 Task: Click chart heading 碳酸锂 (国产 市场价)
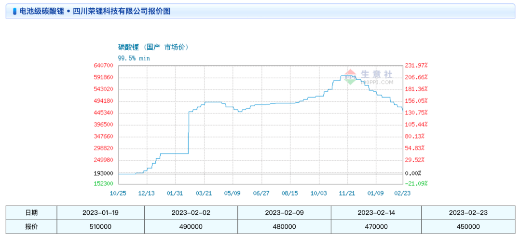[x=154, y=47]
